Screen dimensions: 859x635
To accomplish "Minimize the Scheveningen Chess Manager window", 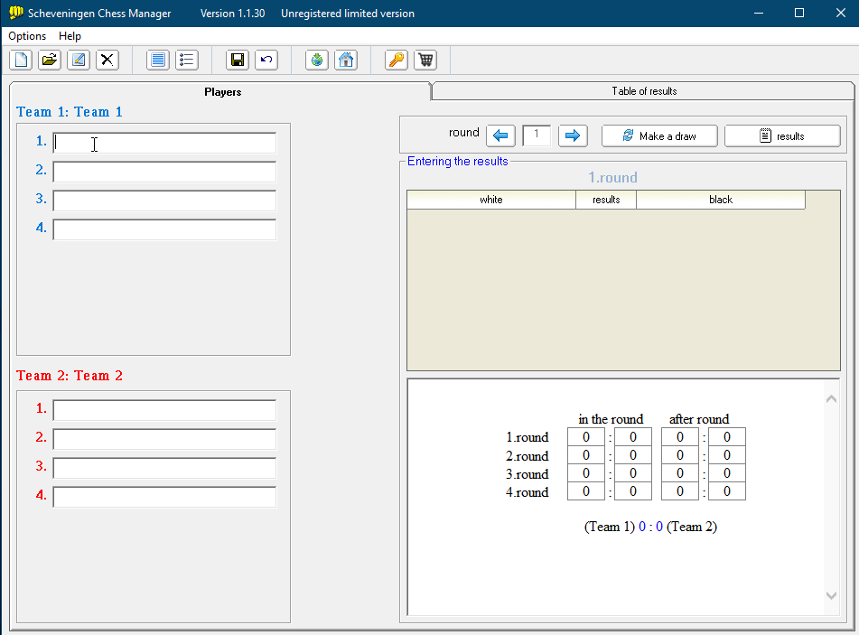I will point(759,14).
